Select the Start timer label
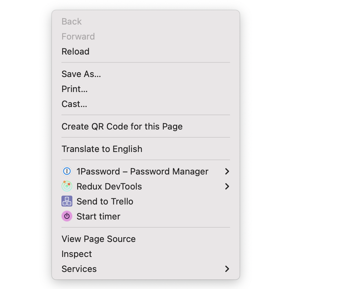The image size is (355, 289). pyautogui.click(x=98, y=216)
